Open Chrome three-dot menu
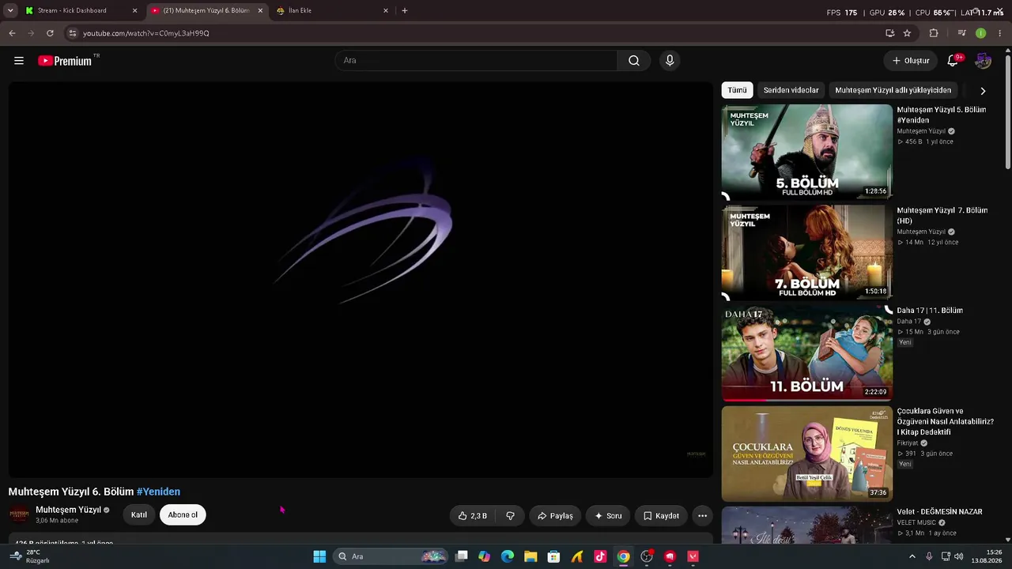1012x569 pixels. coord(1000,33)
